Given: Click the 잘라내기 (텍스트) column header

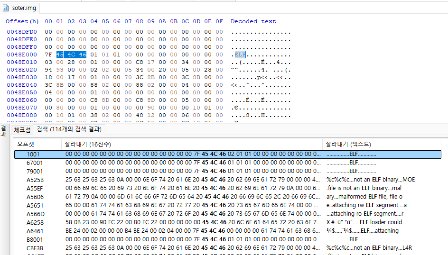Looking at the screenshot, I should [x=348, y=144].
